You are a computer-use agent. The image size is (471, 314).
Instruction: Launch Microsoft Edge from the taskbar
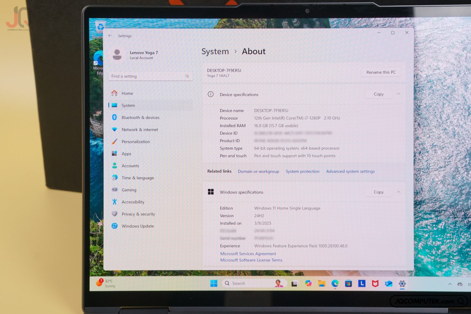[x=335, y=284]
